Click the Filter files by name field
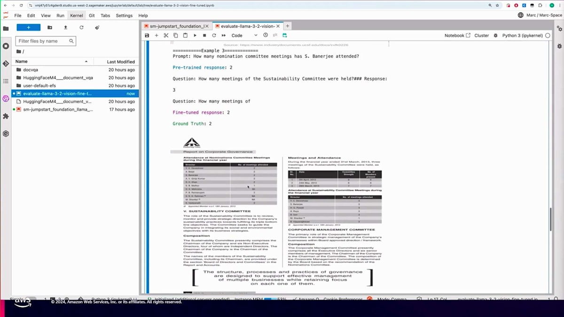 (x=46, y=41)
